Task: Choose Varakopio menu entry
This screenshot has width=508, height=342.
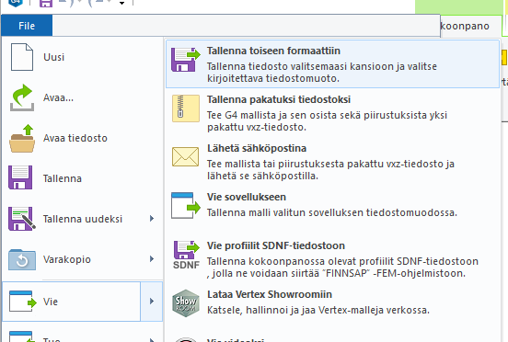Action: point(67,259)
